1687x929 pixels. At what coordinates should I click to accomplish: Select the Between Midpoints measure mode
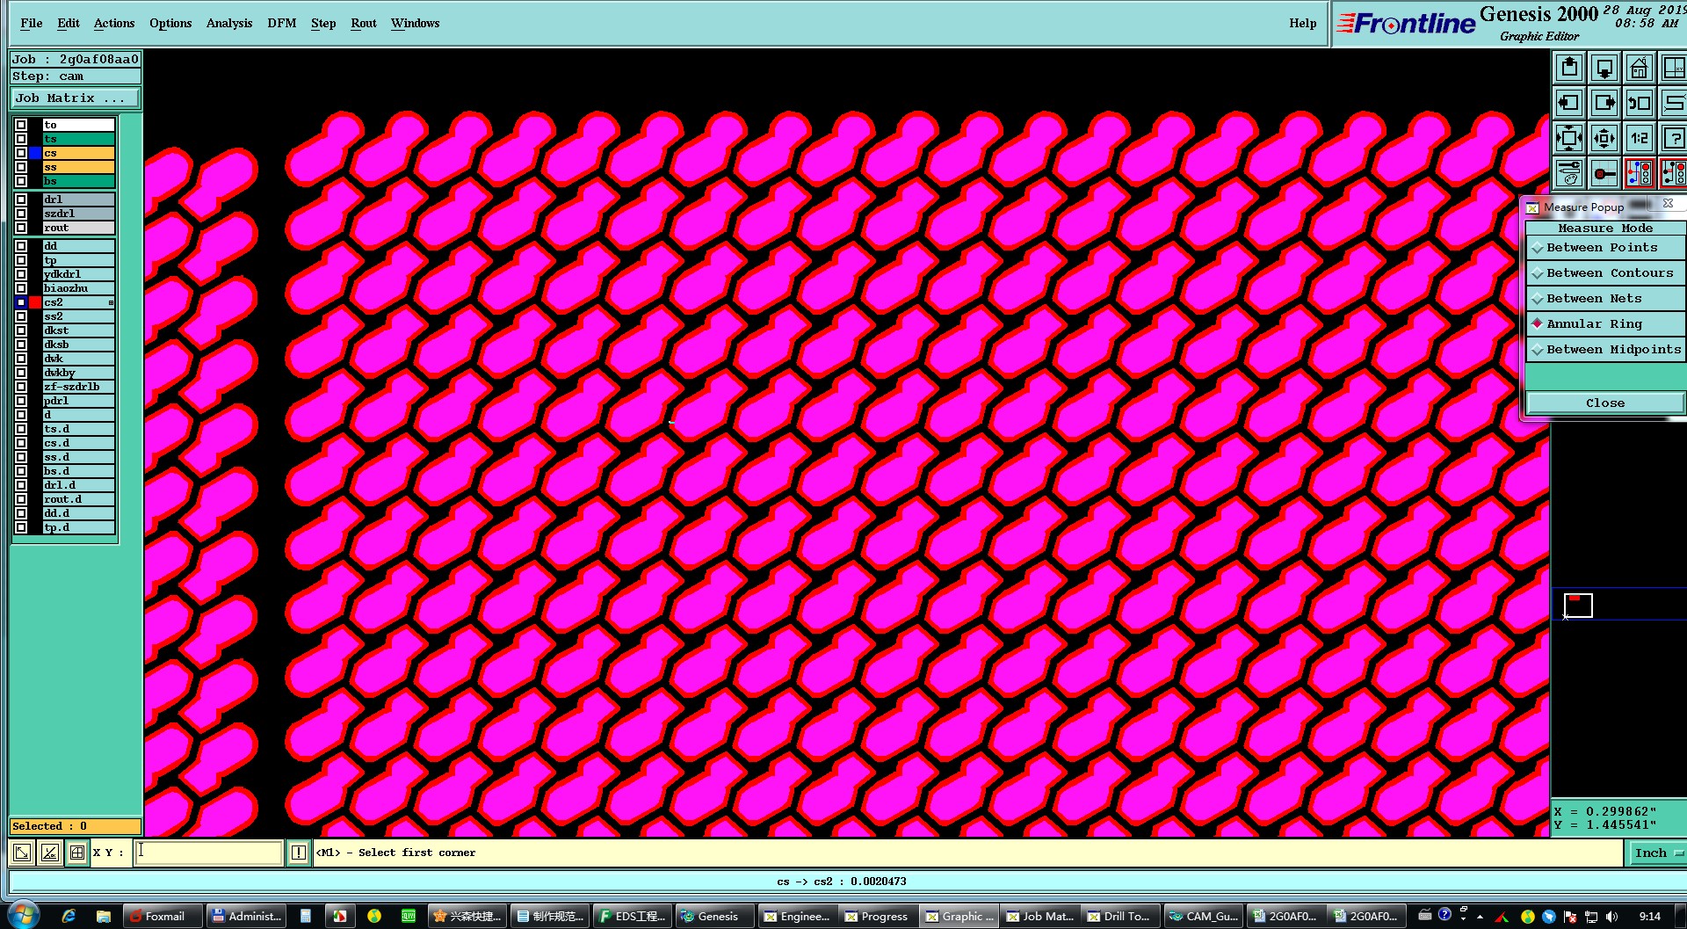tap(1604, 350)
